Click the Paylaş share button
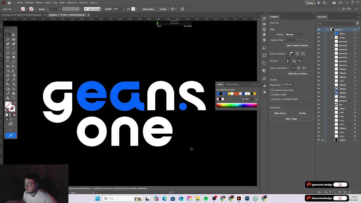Screen dimensions: 361x203 [x=310, y=3]
